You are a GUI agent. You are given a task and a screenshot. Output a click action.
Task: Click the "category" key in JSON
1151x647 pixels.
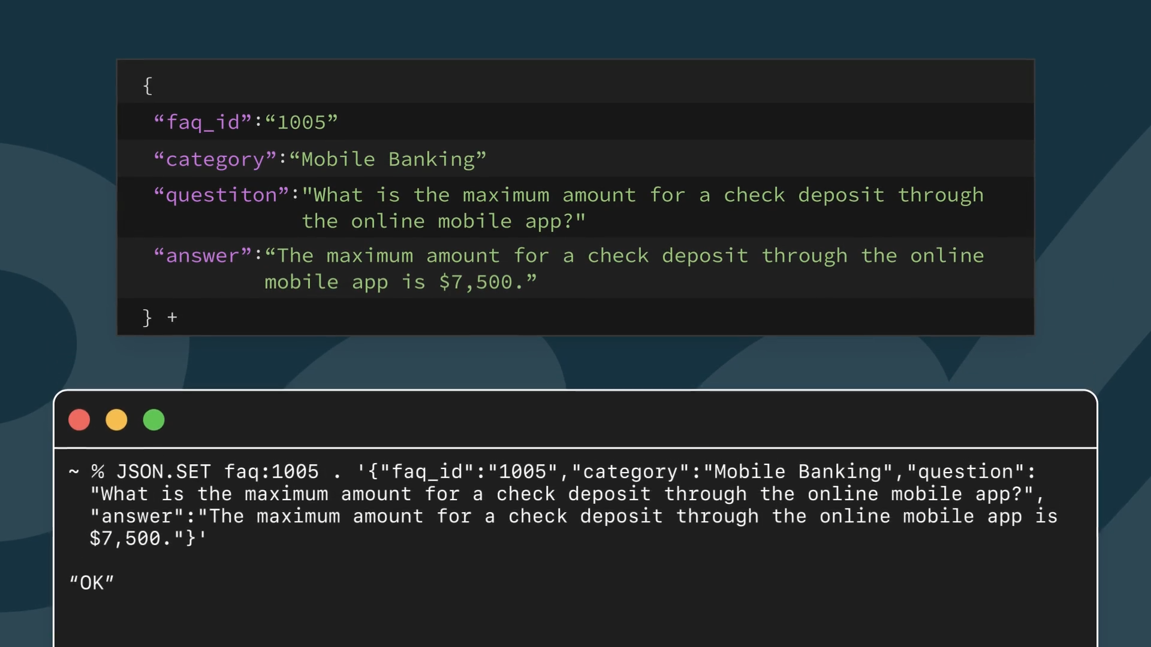(x=215, y=159)
